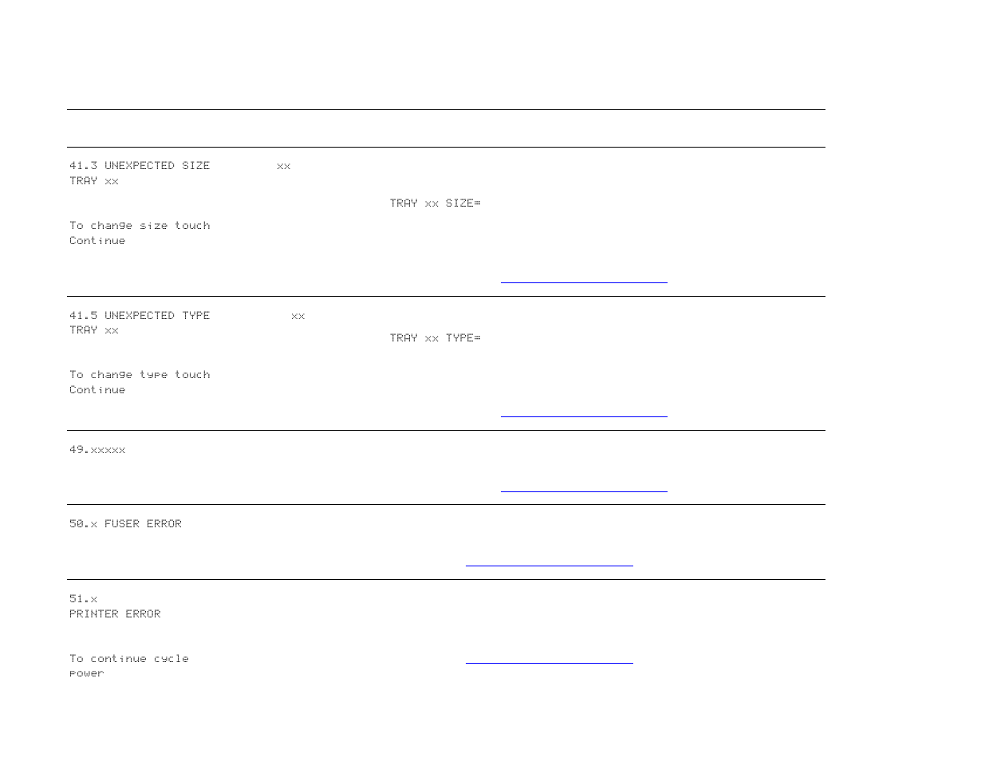The width and height of the screenshot is (985, 761).
Task: Select the TRAY xx SIZE= text
Action: click(435, 203)
